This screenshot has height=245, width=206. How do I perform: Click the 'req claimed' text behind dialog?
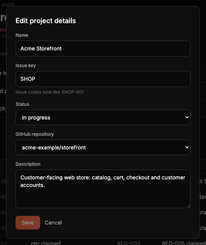[46, 243]
